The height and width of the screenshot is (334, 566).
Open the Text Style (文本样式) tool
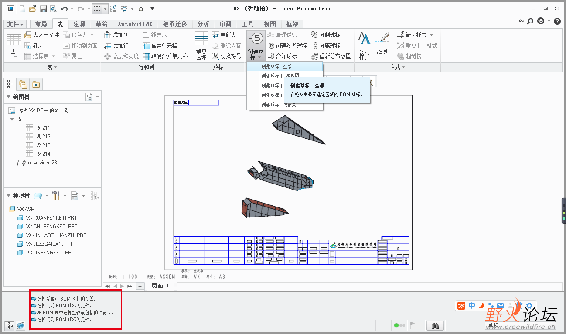[365, 45]
